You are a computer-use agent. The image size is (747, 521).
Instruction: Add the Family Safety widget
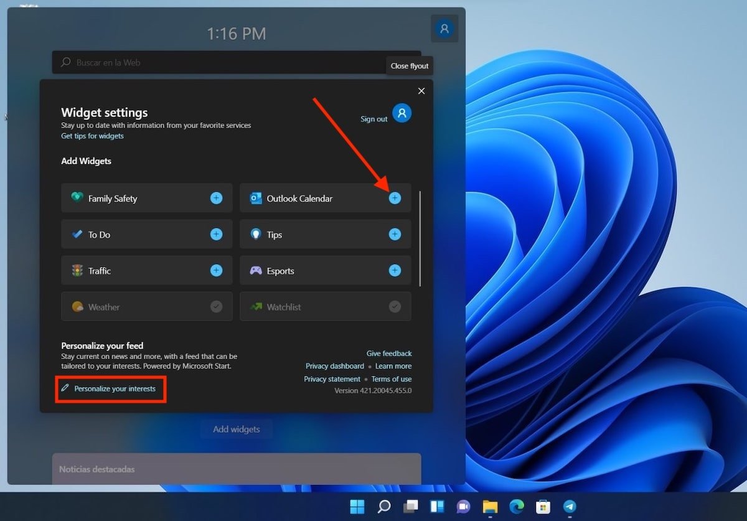point(216,198)
